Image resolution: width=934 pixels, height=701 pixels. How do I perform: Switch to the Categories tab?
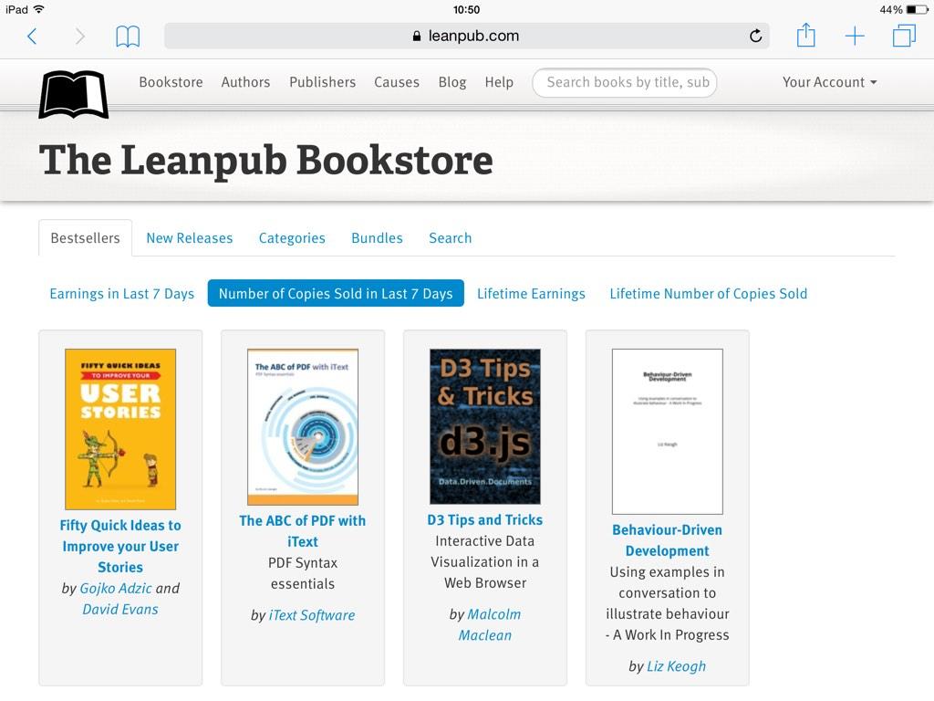point(292,238)
